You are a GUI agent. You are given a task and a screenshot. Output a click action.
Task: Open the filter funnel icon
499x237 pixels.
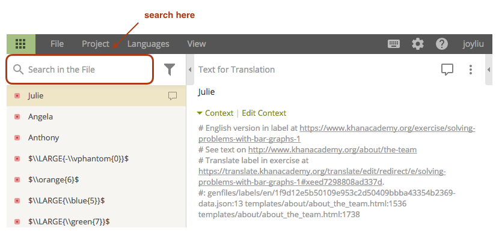tap(170, 70)
